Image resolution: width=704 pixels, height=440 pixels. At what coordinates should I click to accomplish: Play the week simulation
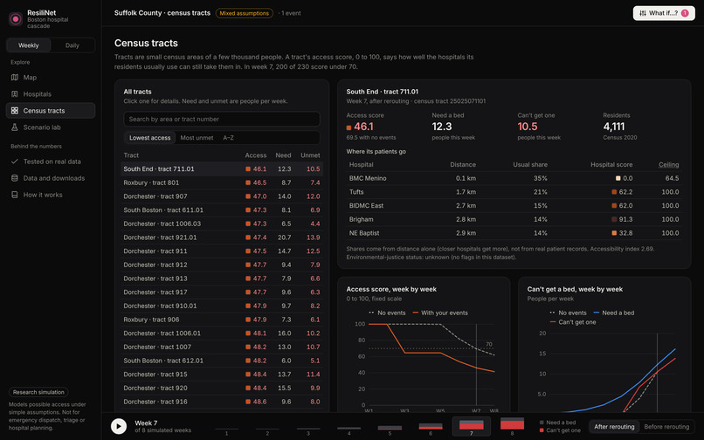coord(119,426)
